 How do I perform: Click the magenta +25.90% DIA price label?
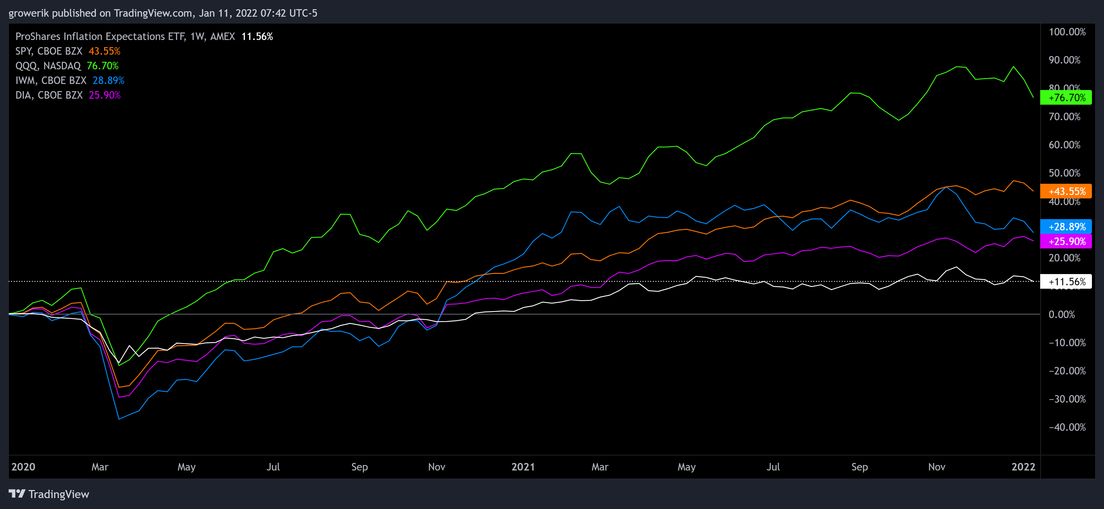coord(1066,242)
